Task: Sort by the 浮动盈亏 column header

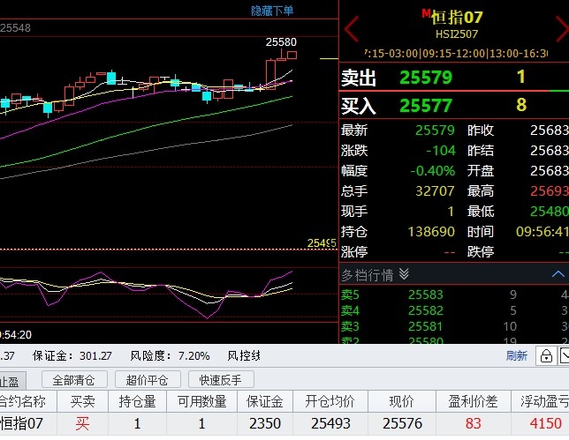Action: point(541,401)
